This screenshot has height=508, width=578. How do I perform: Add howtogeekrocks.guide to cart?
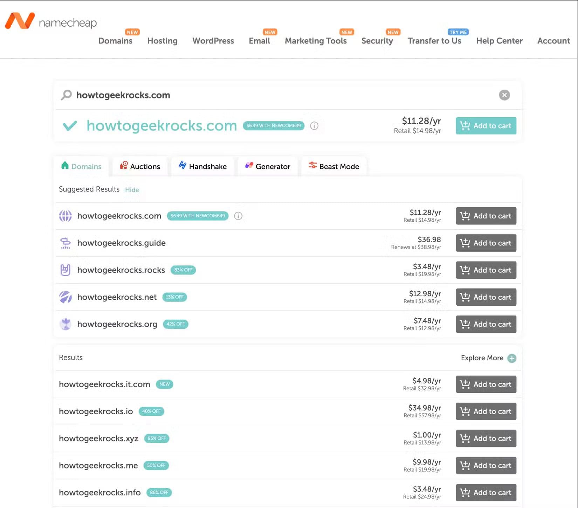pyautogui.click(x=486, y=243)
